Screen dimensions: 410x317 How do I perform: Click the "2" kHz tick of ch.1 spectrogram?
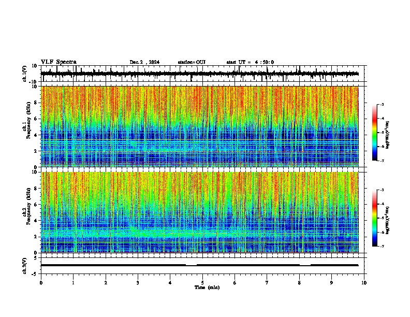[x=36, y=151]
